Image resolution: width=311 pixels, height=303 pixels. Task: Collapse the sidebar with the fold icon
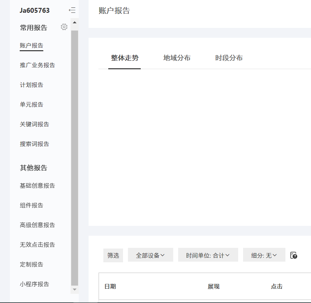(72, 11)
